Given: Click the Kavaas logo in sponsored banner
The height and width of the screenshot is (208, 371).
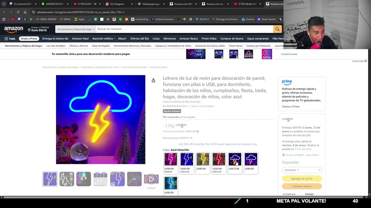Looking at the screenshot, I should coord(267,54).
